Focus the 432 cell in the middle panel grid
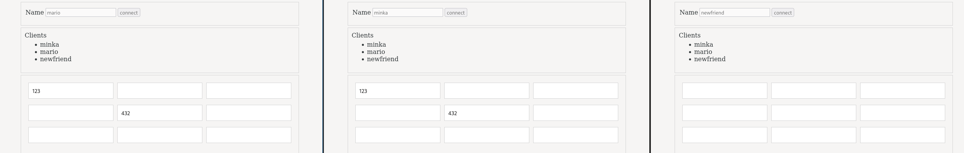 click(x=487, y=113)
